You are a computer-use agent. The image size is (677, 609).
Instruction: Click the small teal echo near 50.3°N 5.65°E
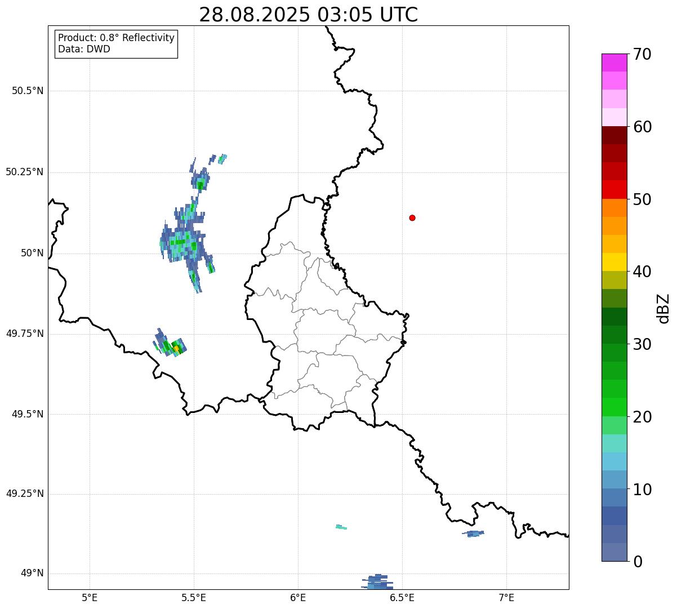pyautogui.click(x=222, y=159)
